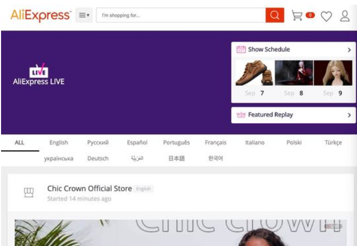Select the ALL language tab

[x=19, y=143]
